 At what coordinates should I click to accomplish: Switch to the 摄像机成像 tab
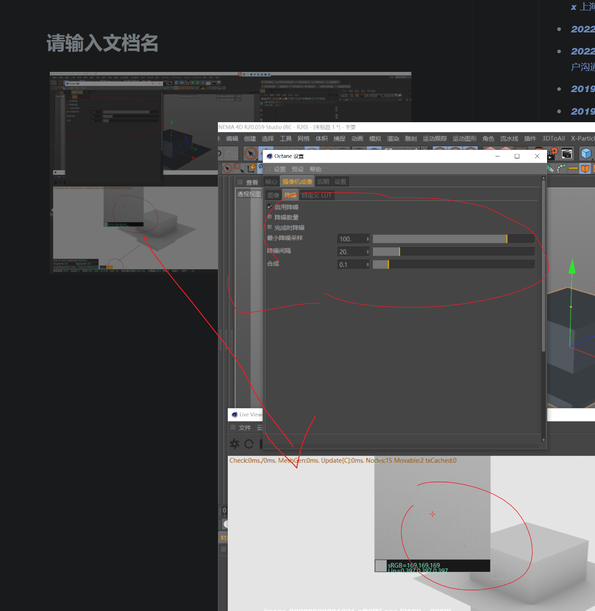click(297, 181)
